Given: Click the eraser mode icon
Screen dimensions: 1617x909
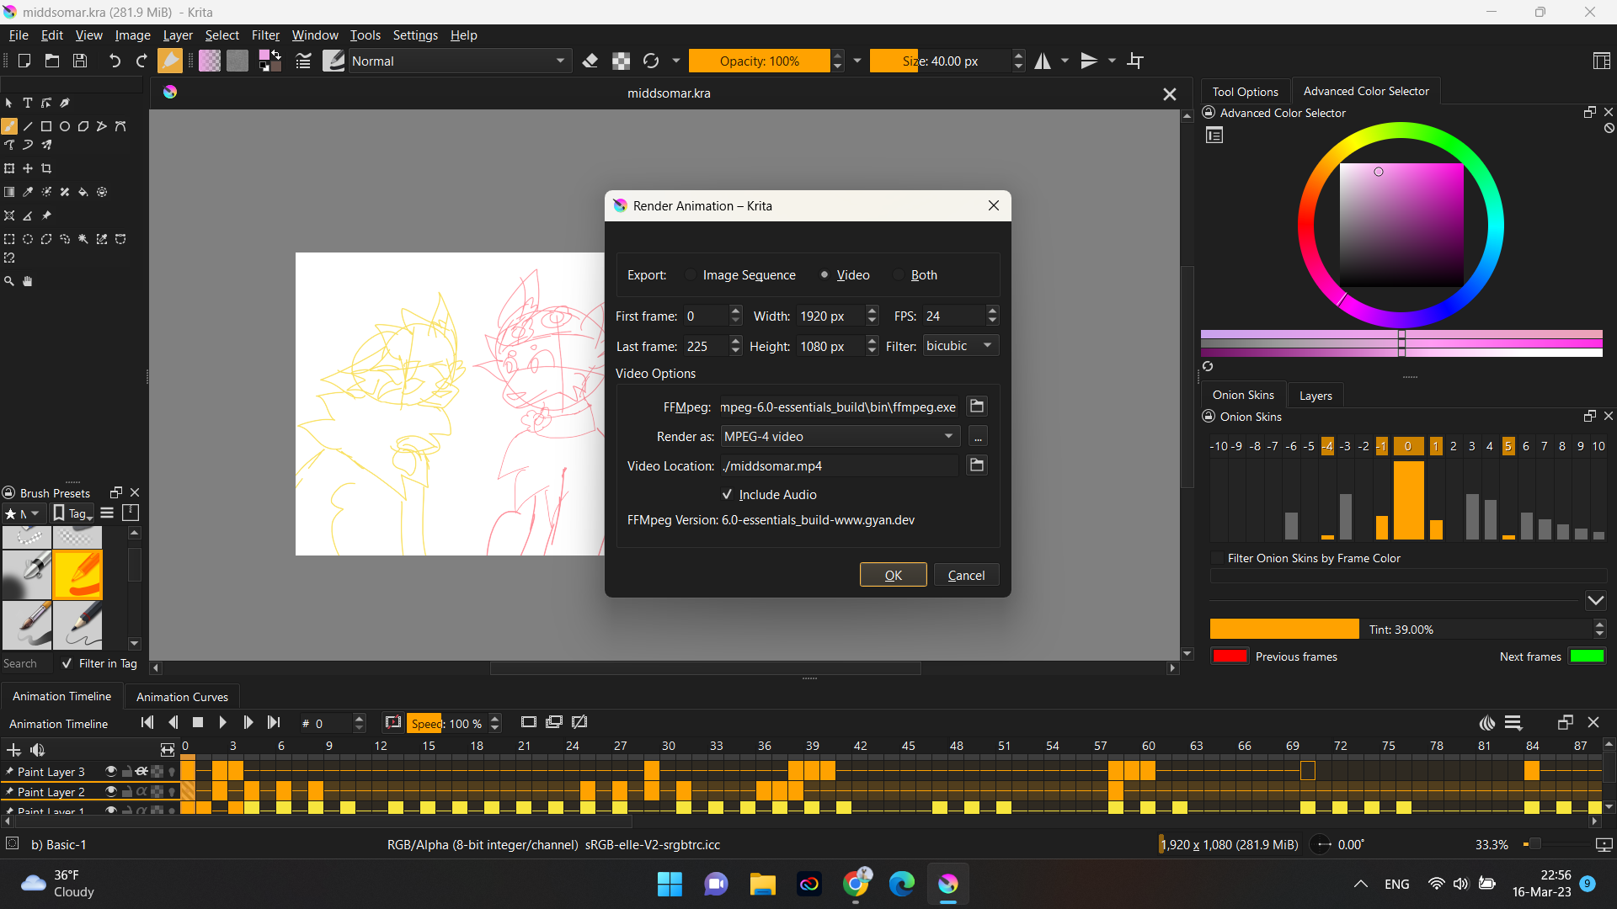Looking at the screenshot, I should [x=590, y=61].
